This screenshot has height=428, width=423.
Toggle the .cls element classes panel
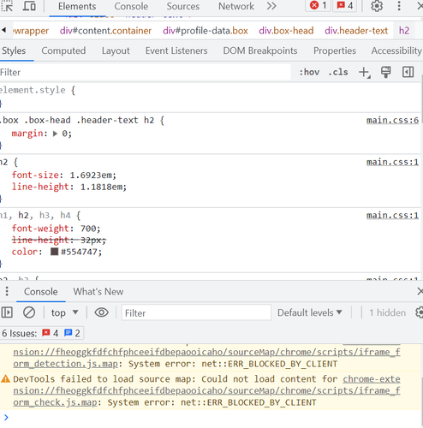coord(338,72)
